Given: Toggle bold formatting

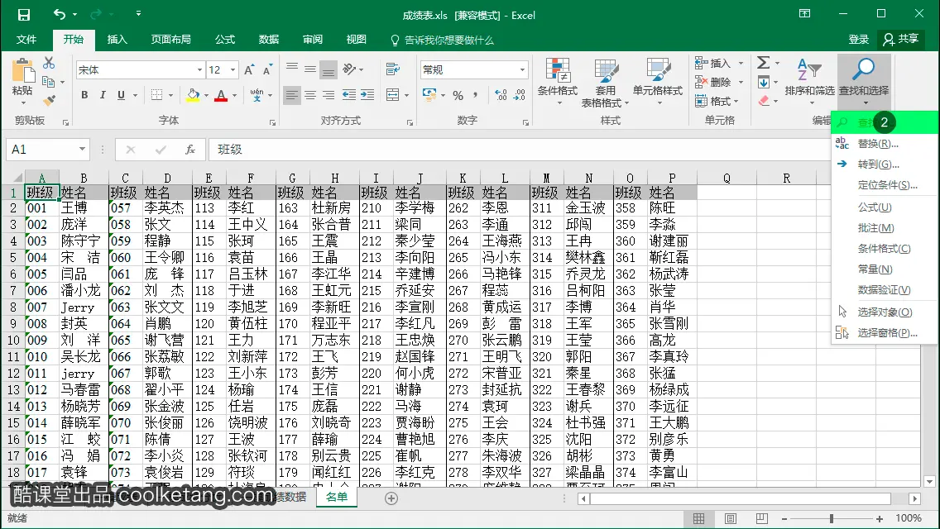Looking at the screenshot, I should click(84, 95).
